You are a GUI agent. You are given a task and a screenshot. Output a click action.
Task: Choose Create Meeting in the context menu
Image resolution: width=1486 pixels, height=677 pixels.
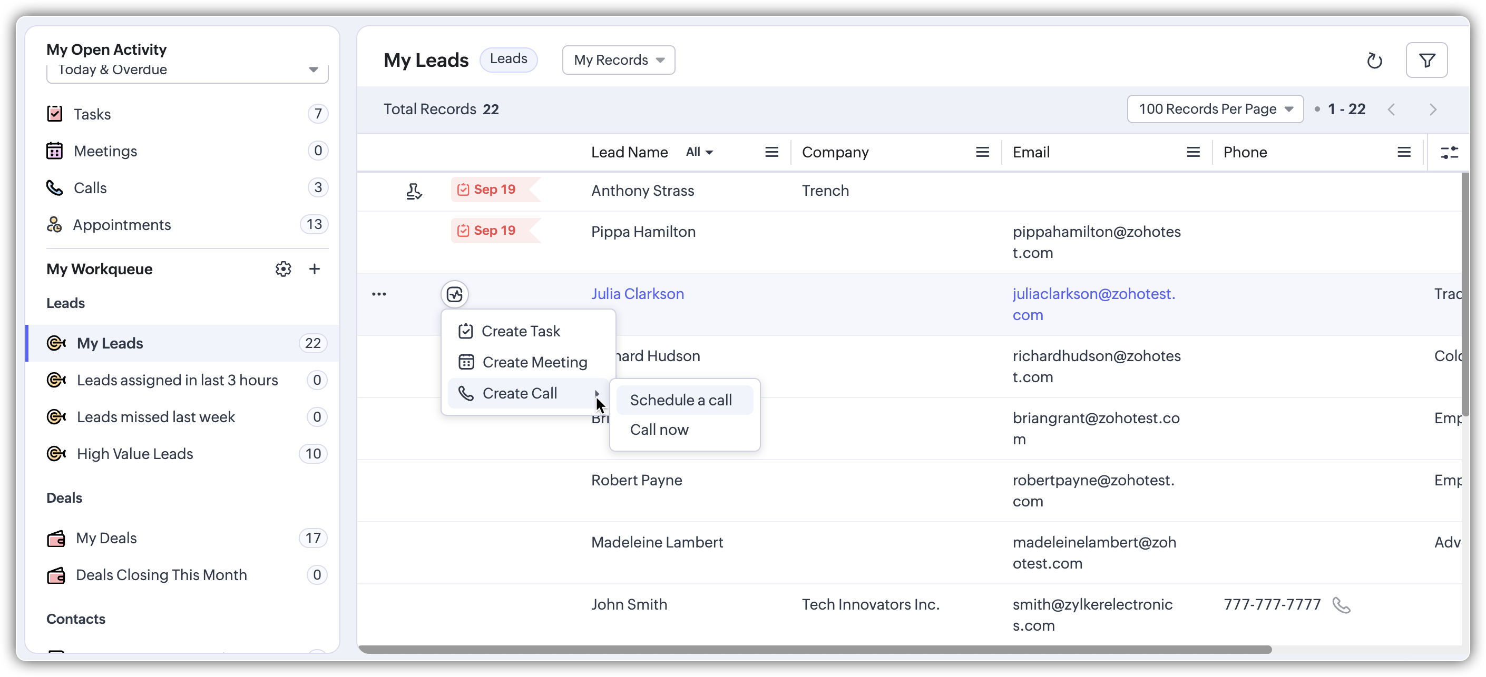[x=534, y=362]
